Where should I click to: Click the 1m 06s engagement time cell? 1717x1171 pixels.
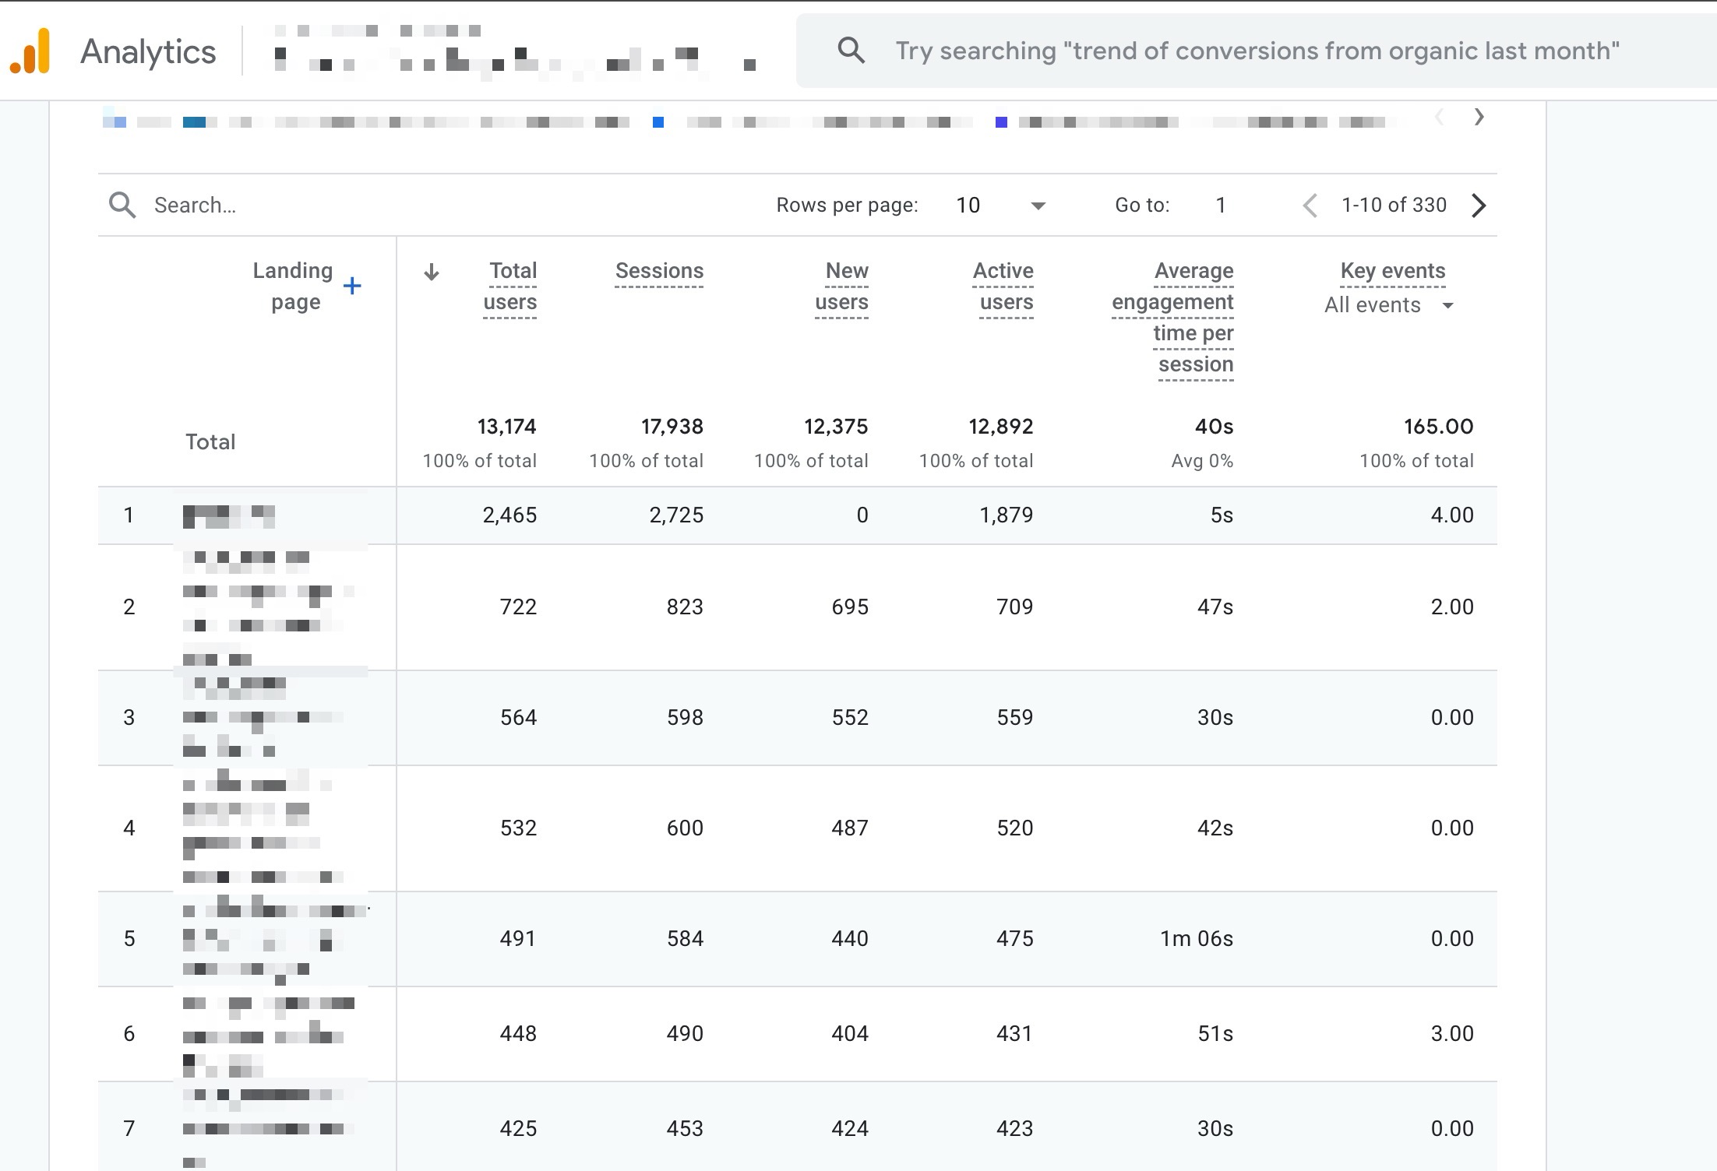pos(1197,939)
